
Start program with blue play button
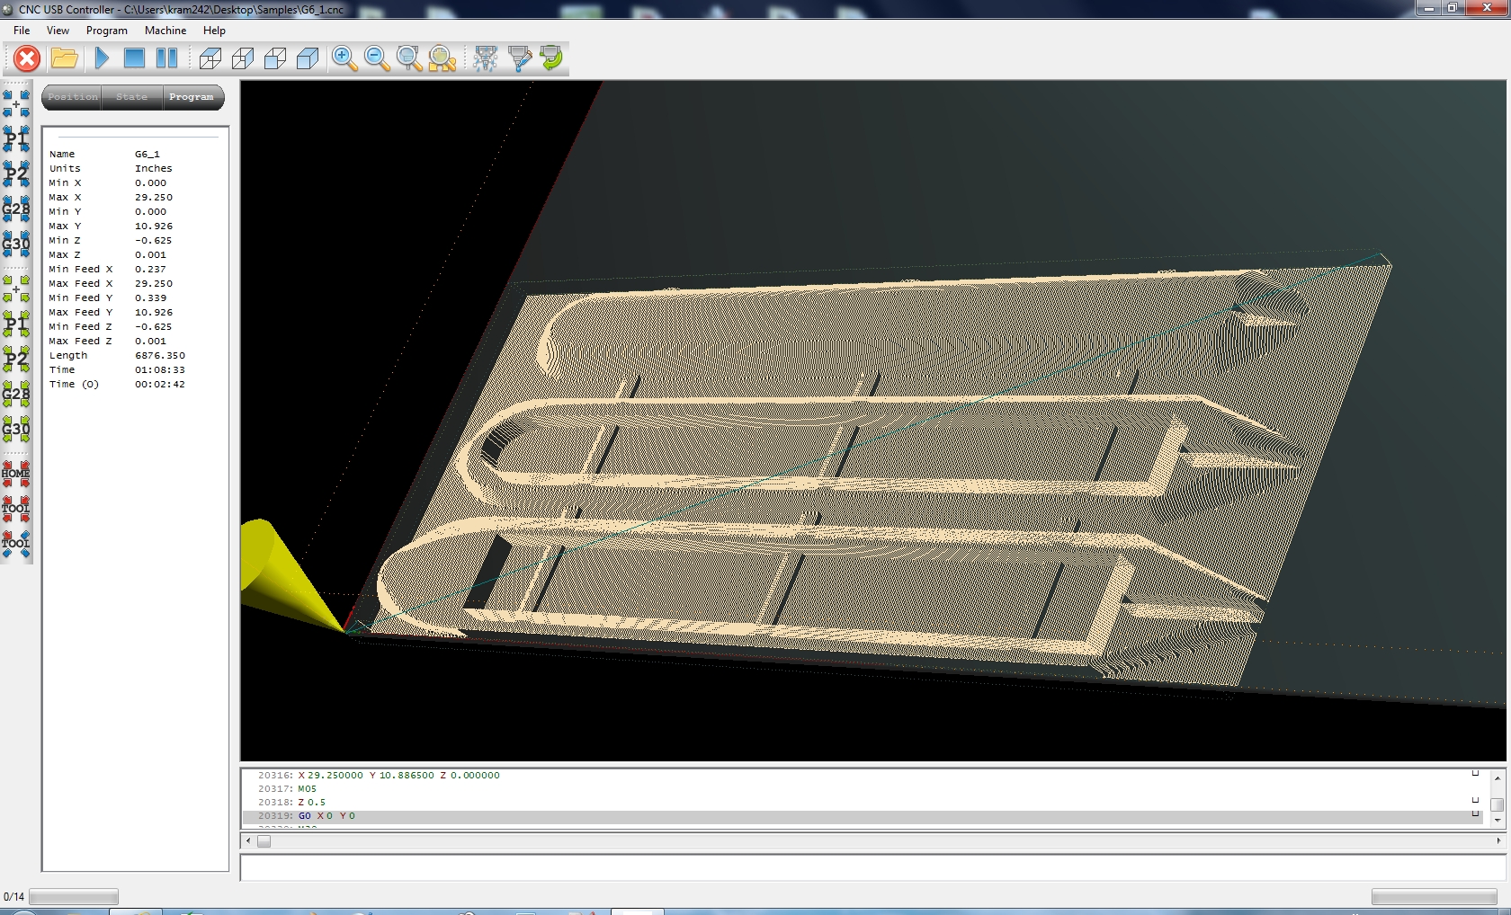102,59
